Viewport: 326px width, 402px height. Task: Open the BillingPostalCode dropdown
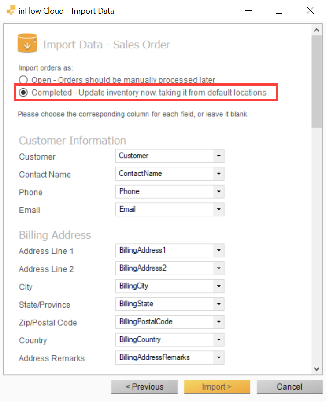pyautogui.click(x=219, y=322)
